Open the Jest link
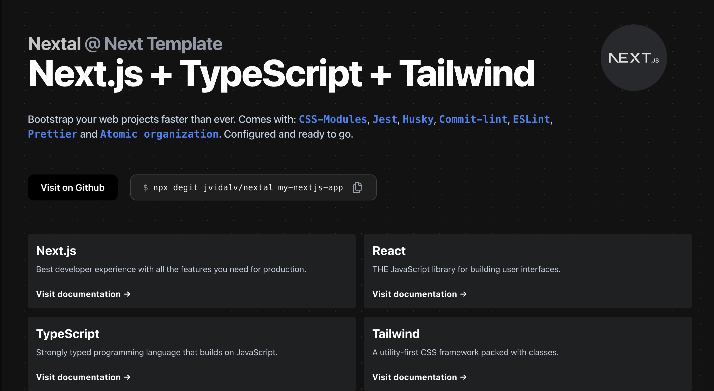Image resolution: width=714 pixels, height=391 pixels. pyautogui.click(x=385, y=119)
